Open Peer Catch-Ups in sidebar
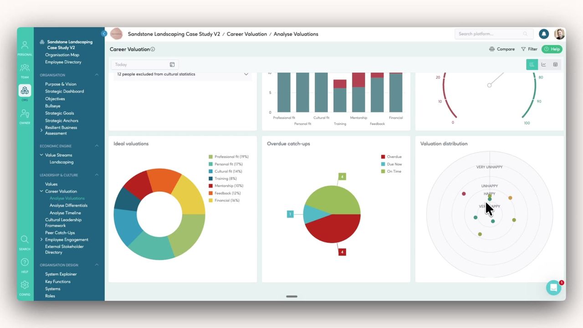 60,232
